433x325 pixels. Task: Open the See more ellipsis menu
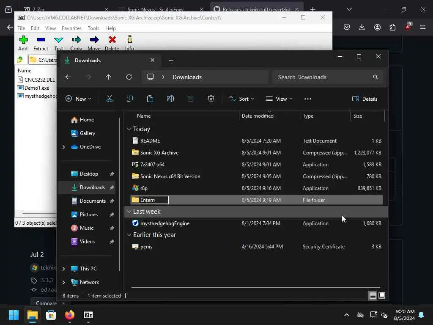308,99
